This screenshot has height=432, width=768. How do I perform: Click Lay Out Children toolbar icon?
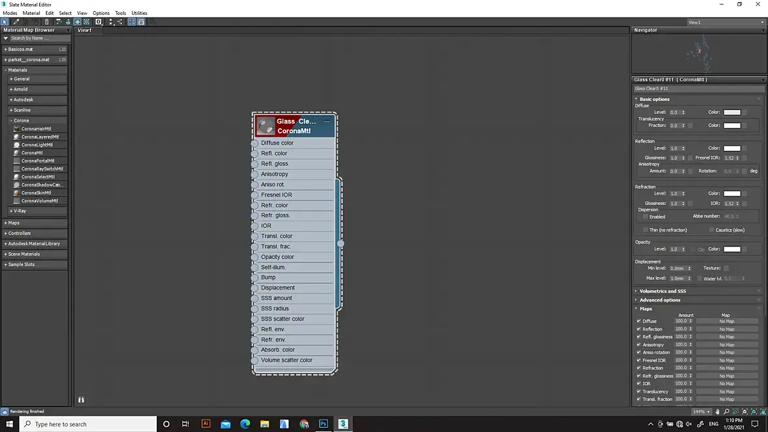[120, 22]
